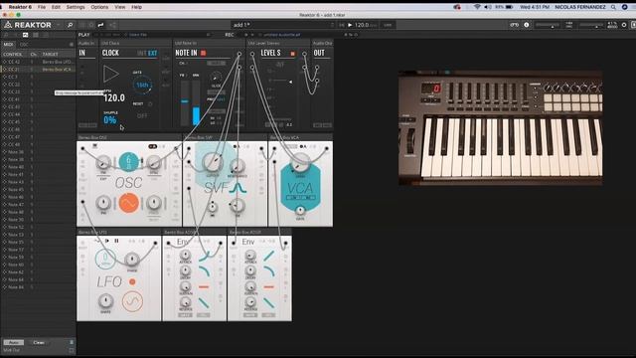Click the teal OSC octave selector circle
This screenshot has height=358, width=636.
point(128,162)
